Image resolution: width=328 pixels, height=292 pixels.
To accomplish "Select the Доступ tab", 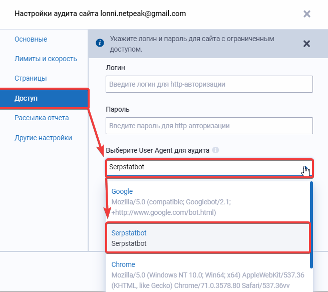I will [44, 98].
